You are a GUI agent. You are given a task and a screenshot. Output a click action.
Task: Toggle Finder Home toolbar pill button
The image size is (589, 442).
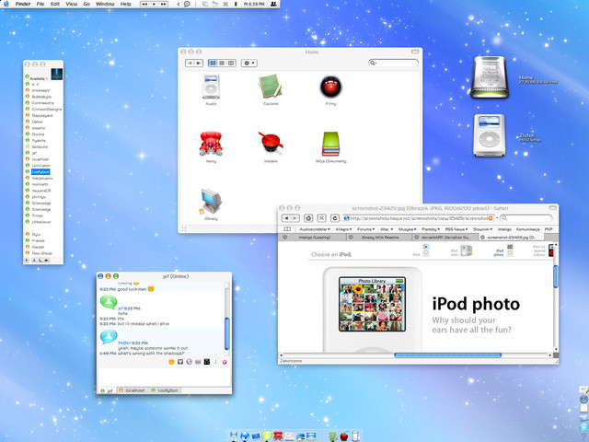click(415, 52)
